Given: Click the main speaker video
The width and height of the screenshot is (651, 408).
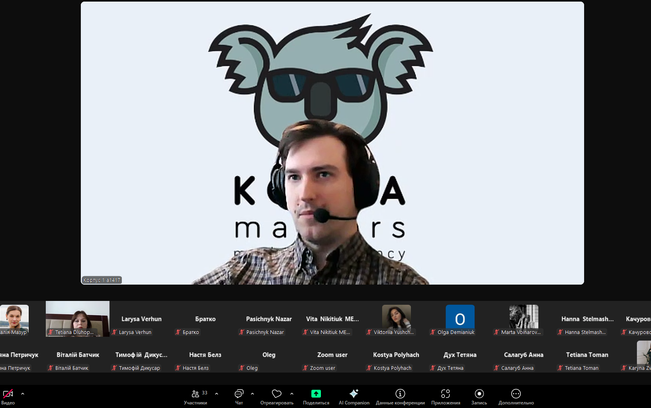Looking at the screenshot, I should pos(332,143).
